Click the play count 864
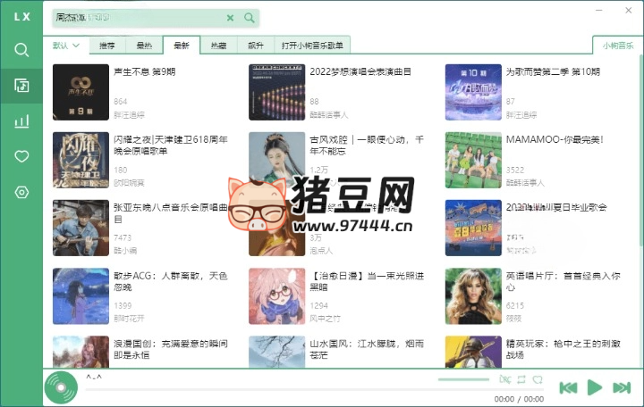This screenshot has height=407, width=644. pos(121,102)
